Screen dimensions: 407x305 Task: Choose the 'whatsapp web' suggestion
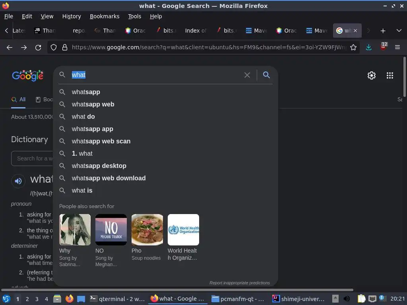[166, 104]
